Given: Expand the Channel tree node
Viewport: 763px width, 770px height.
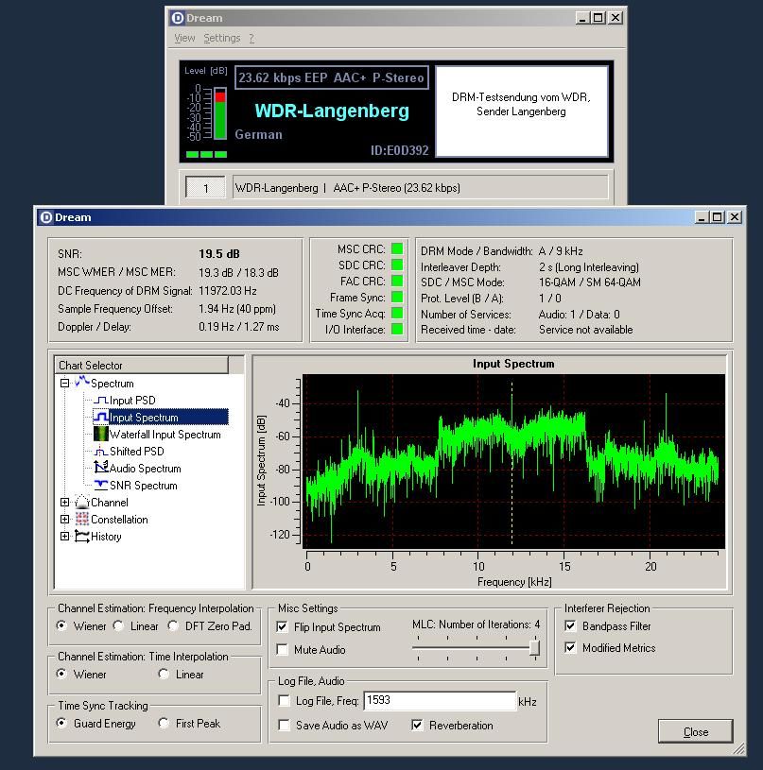Looking at the screenshot, I should tap(64, 502).
